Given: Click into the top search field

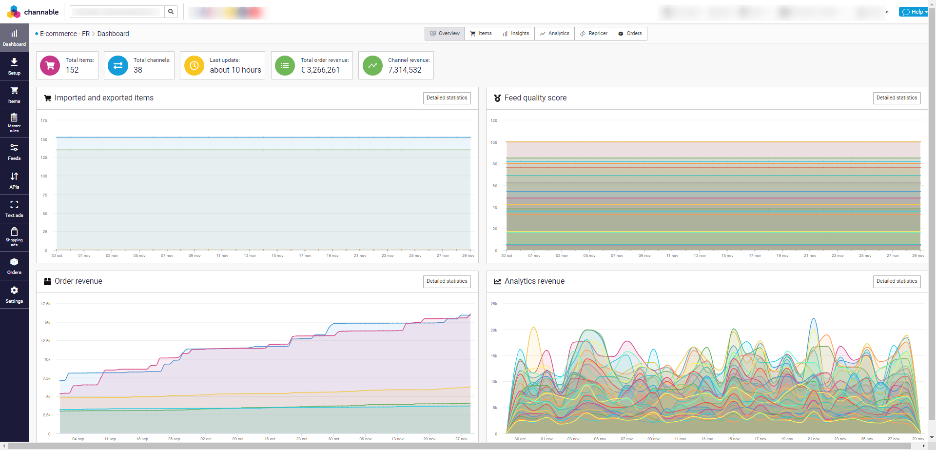Looking at the screenshot, I should click(x=117, y=12).
